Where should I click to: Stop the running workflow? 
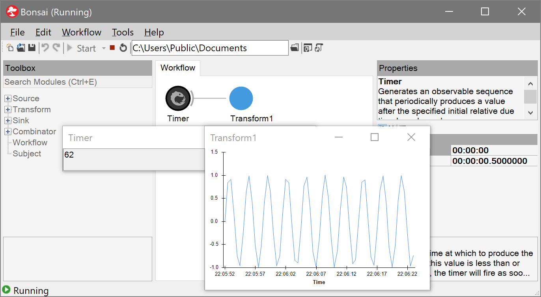pyautogui.click(x=112, y=48)
